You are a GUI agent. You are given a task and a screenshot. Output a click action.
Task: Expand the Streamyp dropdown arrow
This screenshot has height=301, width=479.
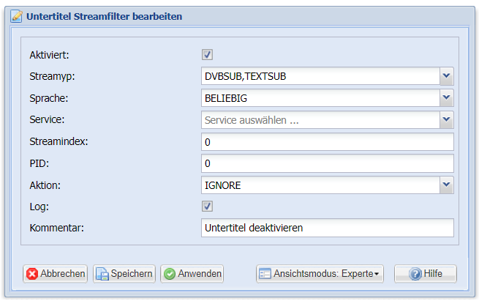pyautogui.click(x=447, y=76)
